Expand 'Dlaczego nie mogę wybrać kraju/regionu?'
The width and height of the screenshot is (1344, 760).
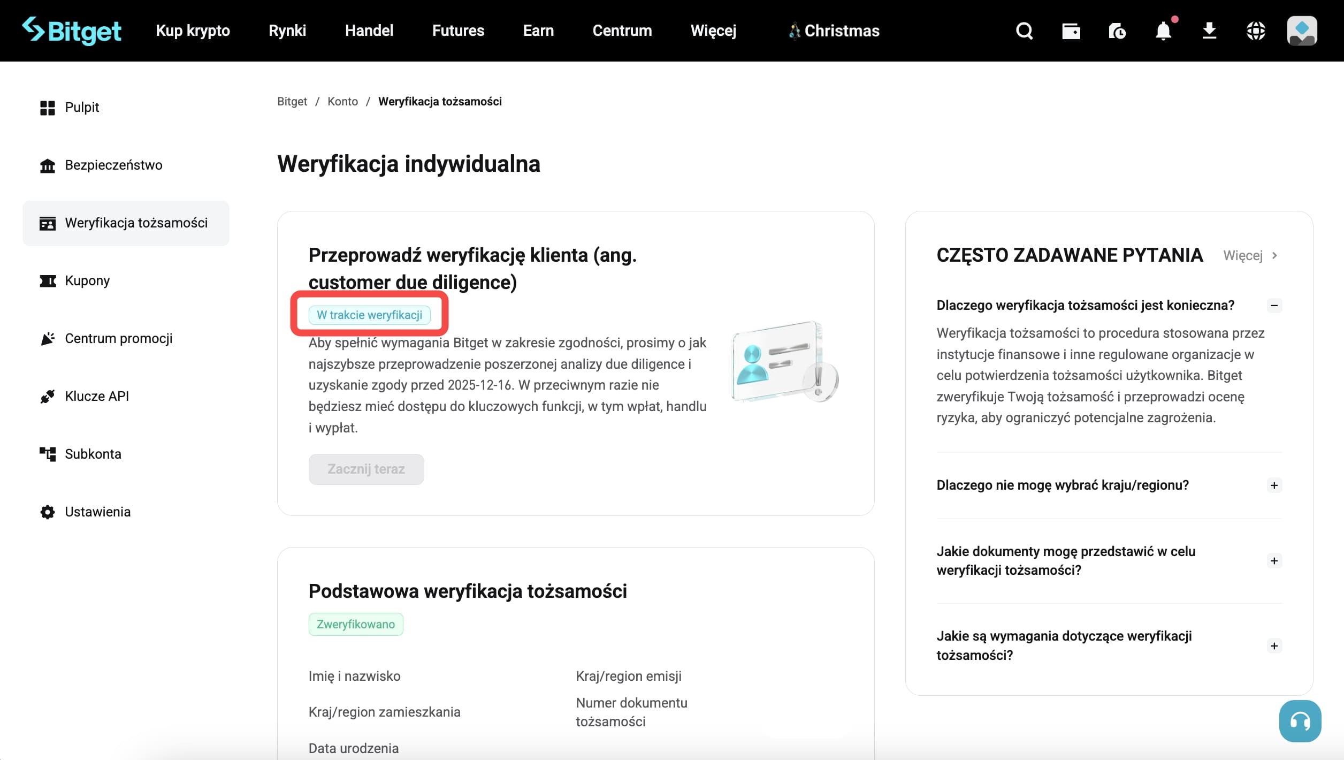1274,485
